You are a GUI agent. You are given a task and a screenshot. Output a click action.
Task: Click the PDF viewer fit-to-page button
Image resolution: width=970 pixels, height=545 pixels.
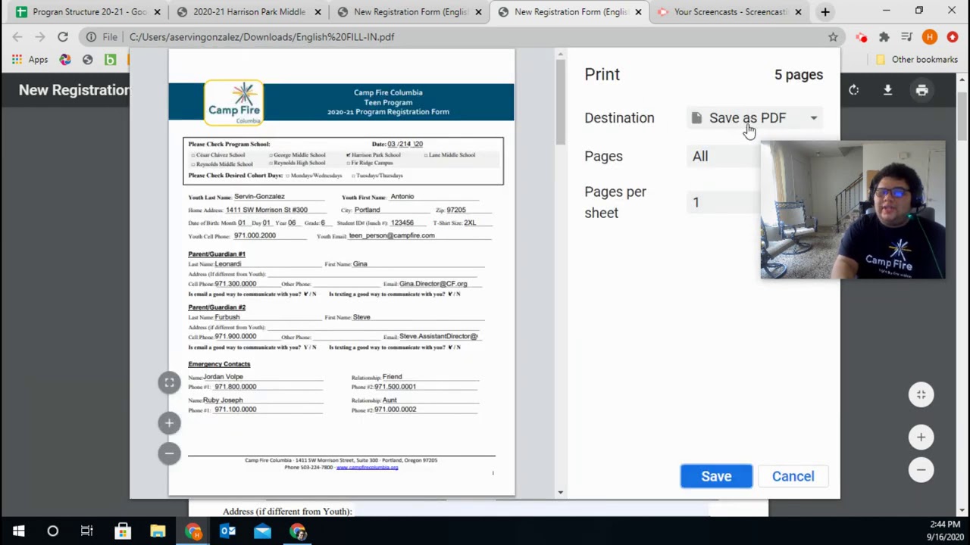coord(921,394)
